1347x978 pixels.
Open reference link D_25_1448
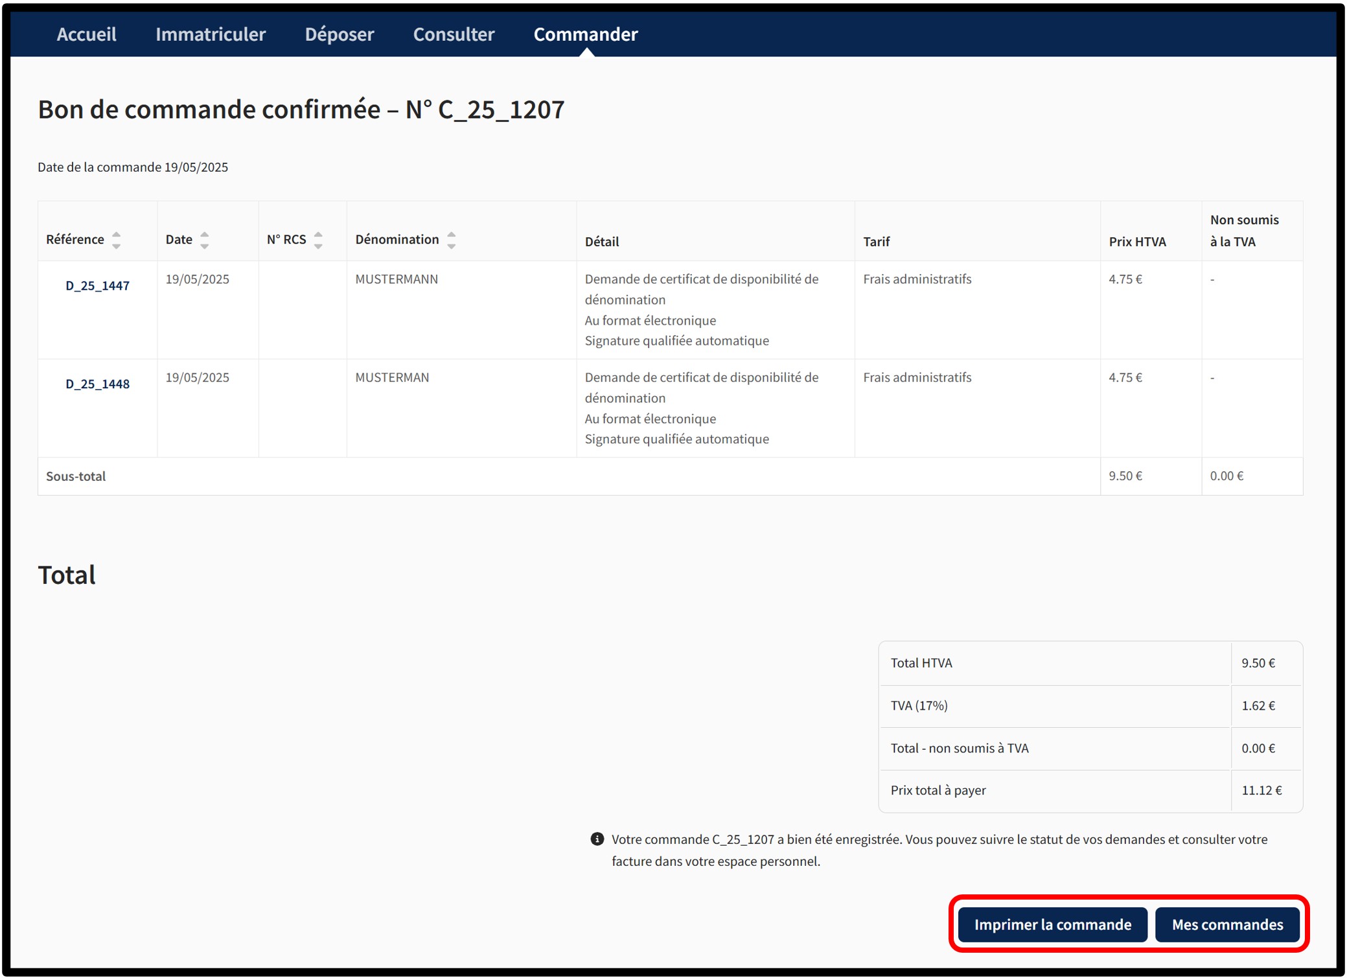click(x=97, y=384)
